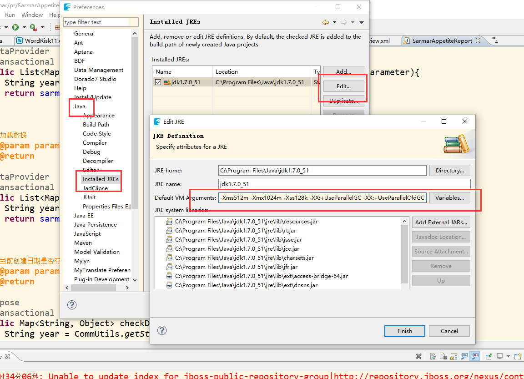Image resolution: width=524 pixels, height=379 pixels.
Task: Open the Run dropdown arrow beside green play
Action: [x=24, y=27]
